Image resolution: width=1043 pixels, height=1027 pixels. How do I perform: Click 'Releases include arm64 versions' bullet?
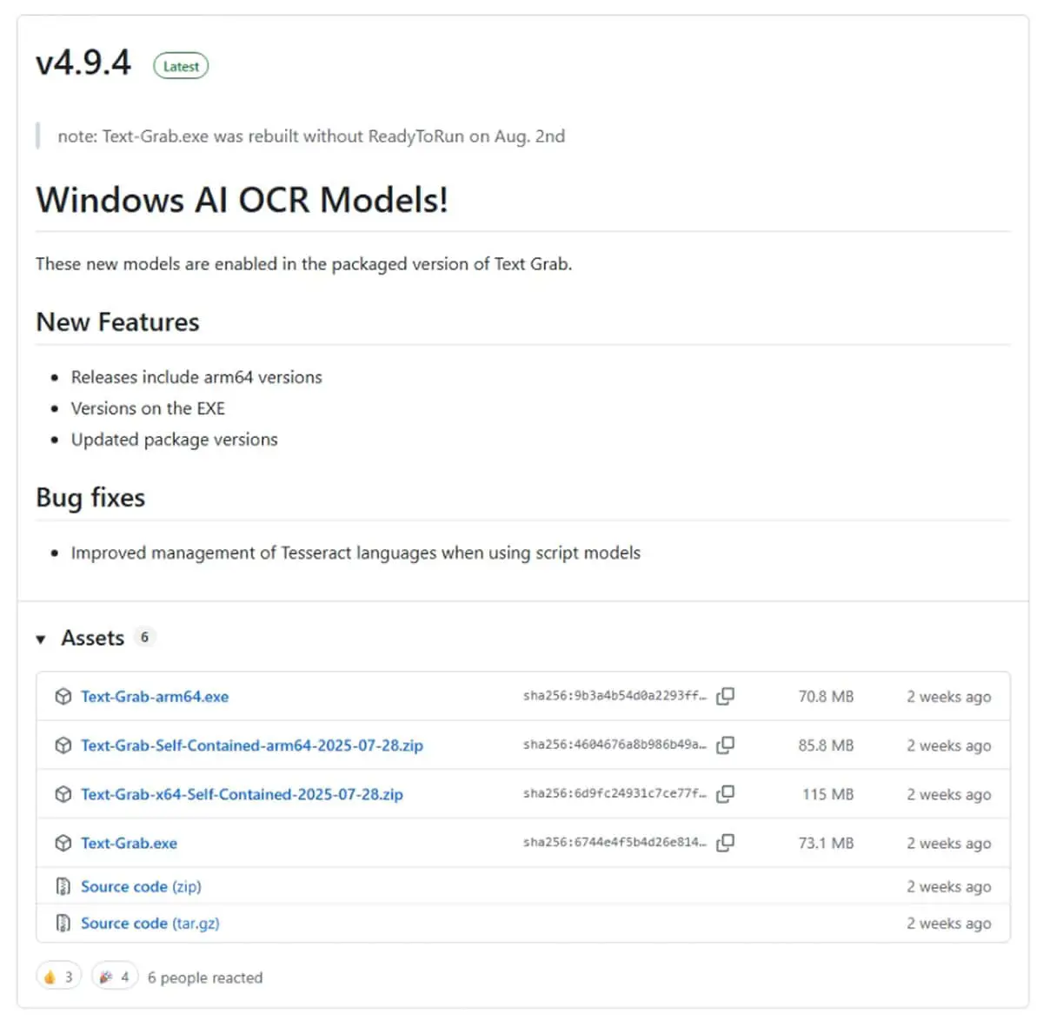[x=196, y=377]
